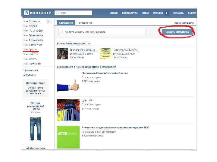Open the Читательский билет event thumbnail
This screenshot has width=217, height=162.
tap(105, 54)
